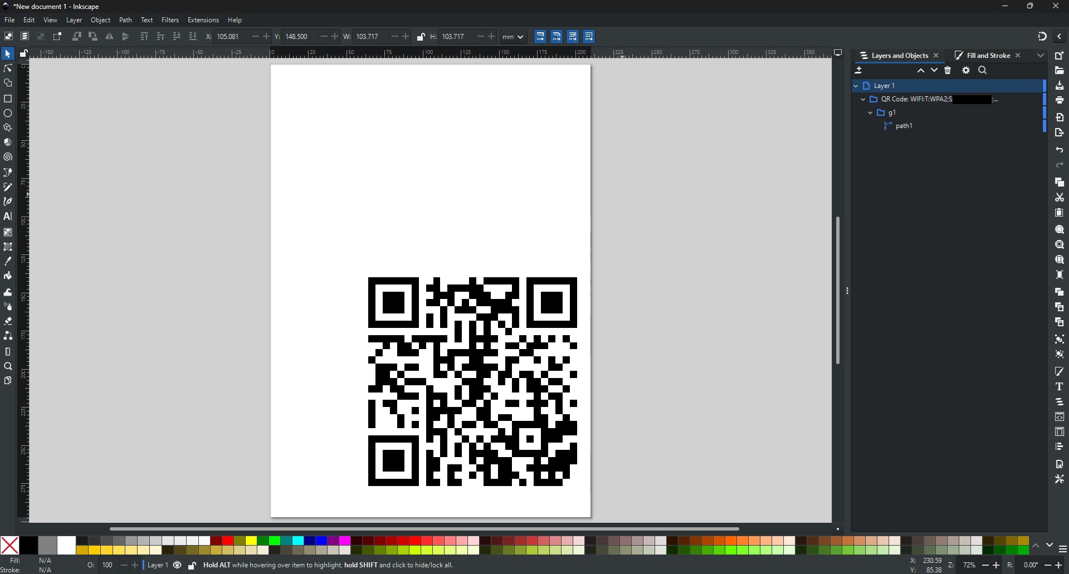
Task: Decrease the width value
Action: [x=395, y=37]
